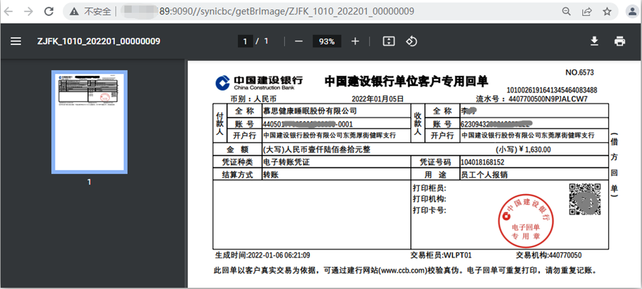
Task: Toggle the PDF sidebar menu
Action: pyautogui.click(x=16, y=41)
